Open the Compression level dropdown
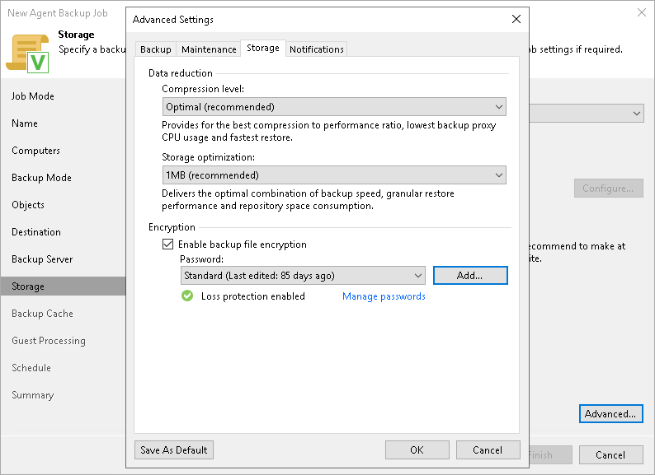Image resolution: width=655 pixels, height=475 pixels. click(334, 107)
